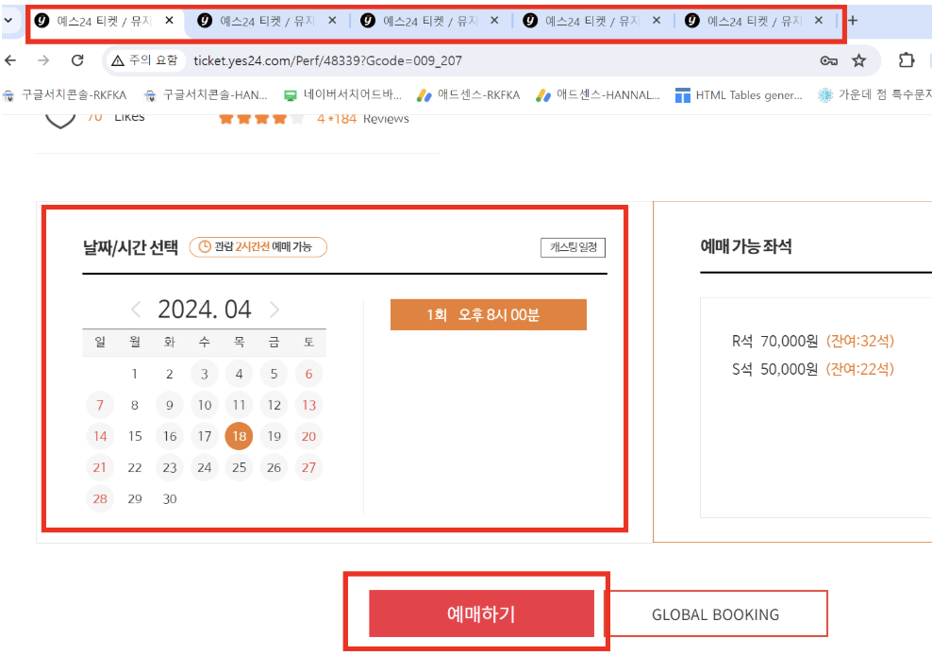
Task: Click the previous month arrow
Action: click(135, 309)
